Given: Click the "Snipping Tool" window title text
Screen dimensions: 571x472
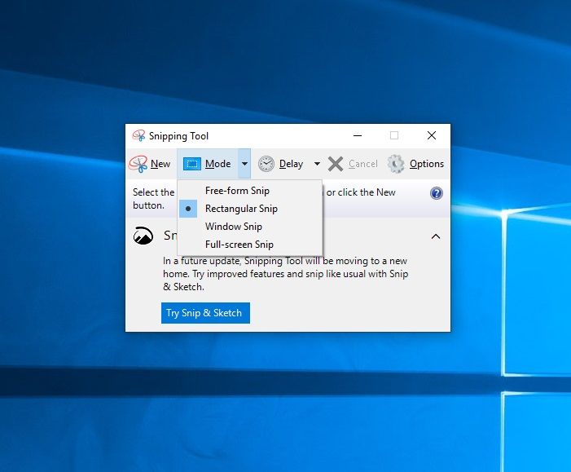Looking at the screenshot, I should (x=178, y=136).
